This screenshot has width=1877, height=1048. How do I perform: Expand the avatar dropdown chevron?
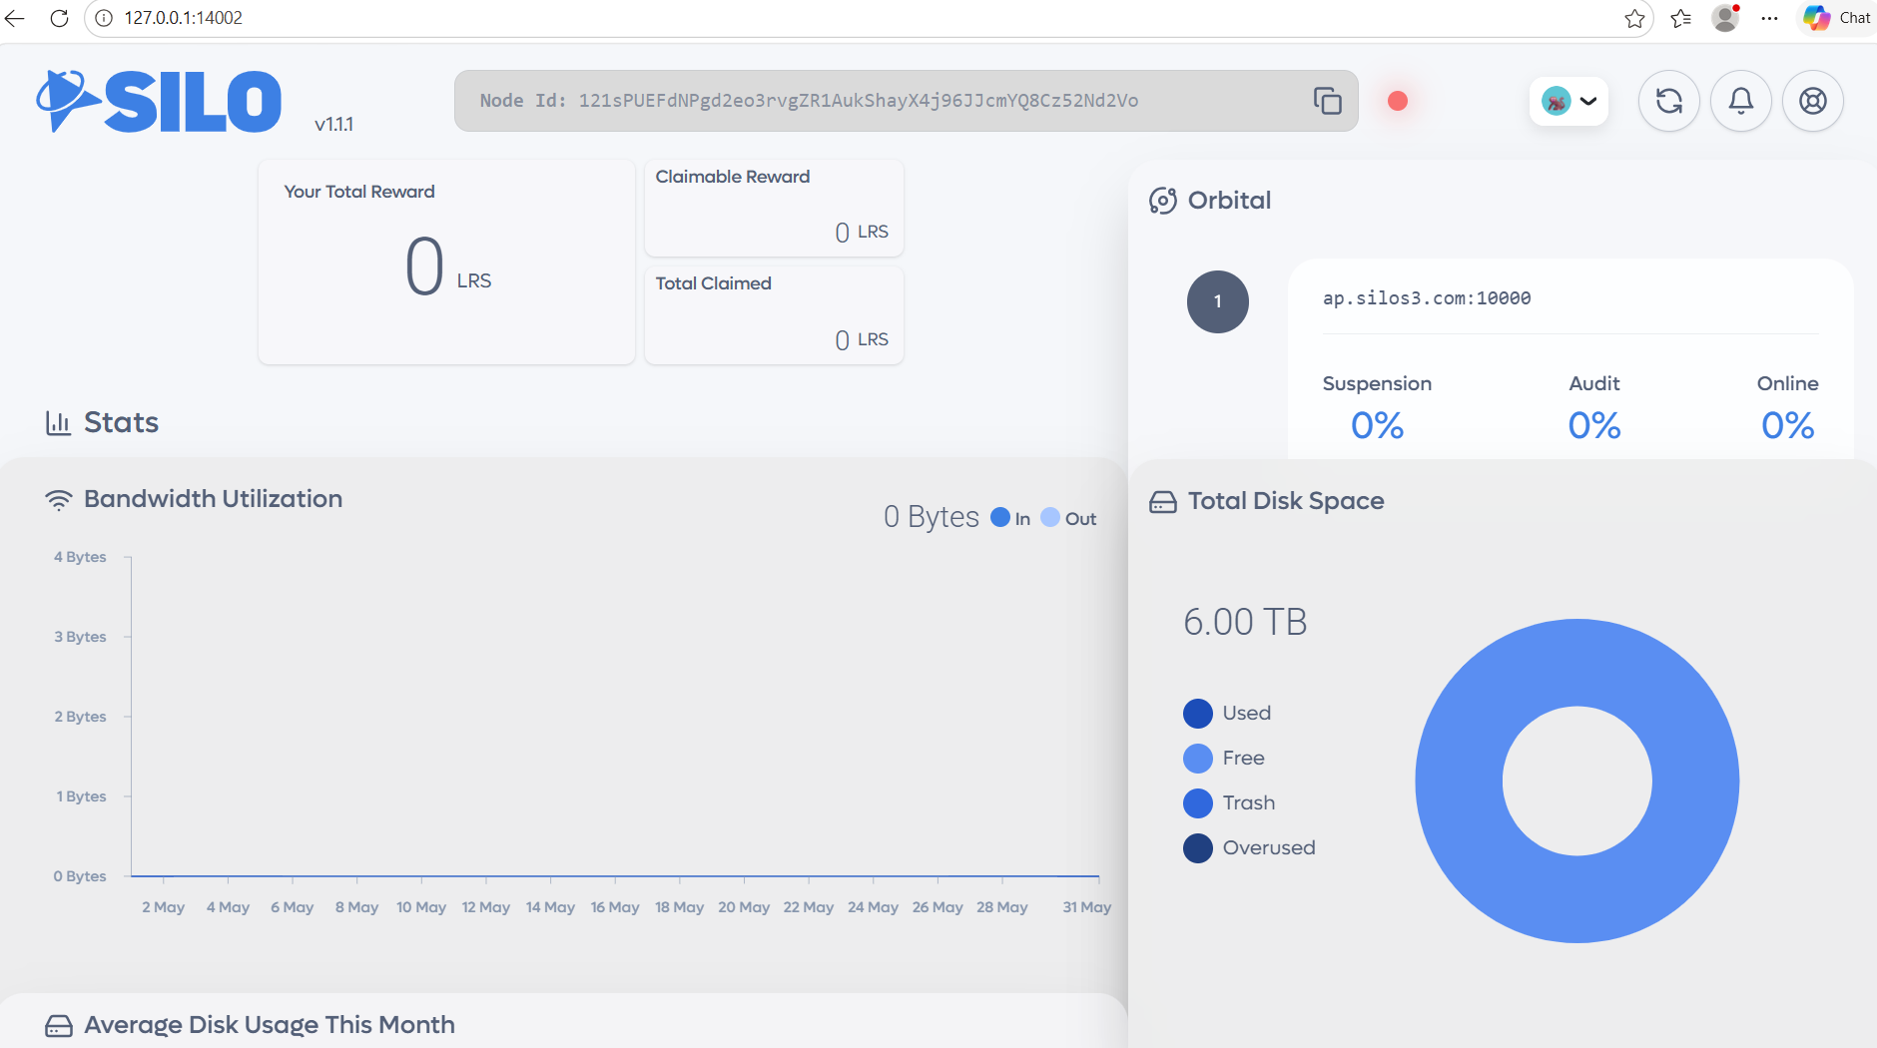[1588, 101]
